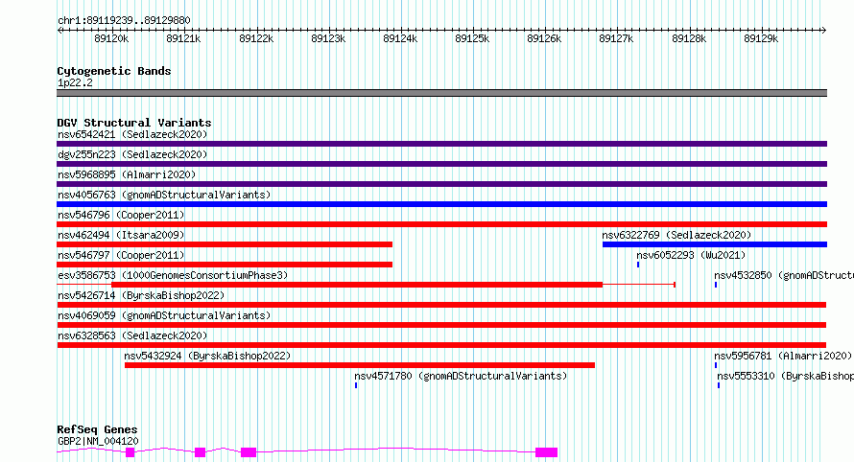Click the nsv4056763 gnomADStructuralVariants label

pos(164,195)
